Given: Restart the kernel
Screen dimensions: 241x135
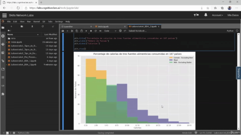Looking at the screenshot, I should point(96,31).
